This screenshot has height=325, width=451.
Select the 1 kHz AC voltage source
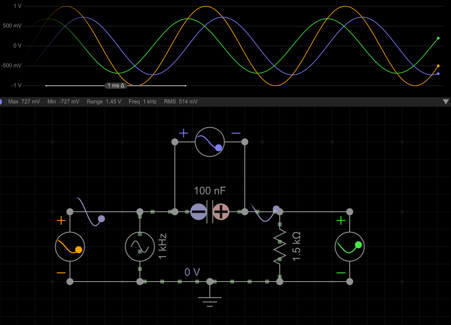click(x=139, y=247)
